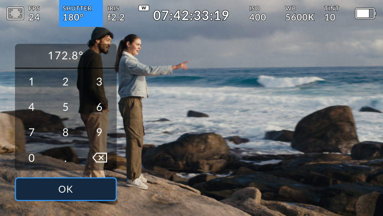This screenshot has width=383, height=216.
Task: Select the highlighted SHUTTER 180° indicator
Action: [x=81, y=13]
